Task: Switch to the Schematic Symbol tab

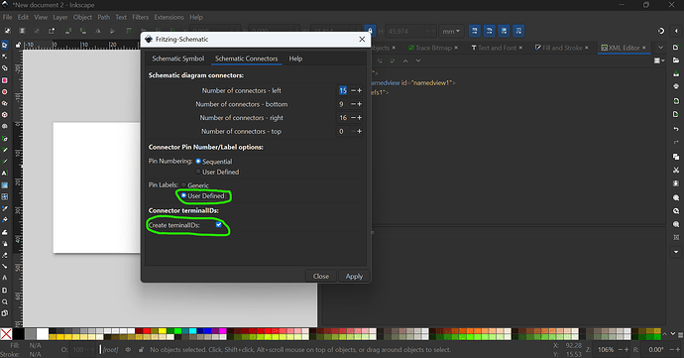Action: pos(178,59)
